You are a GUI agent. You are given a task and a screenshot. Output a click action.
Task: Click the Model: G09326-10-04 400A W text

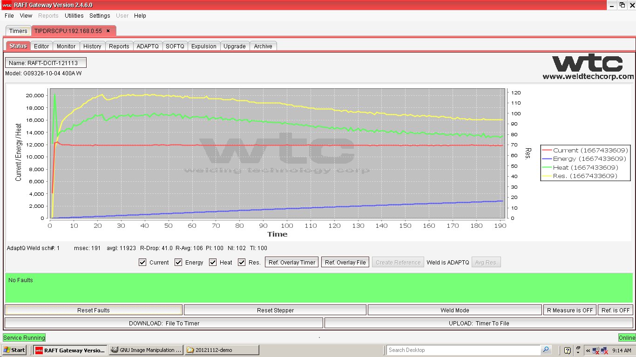43,73
